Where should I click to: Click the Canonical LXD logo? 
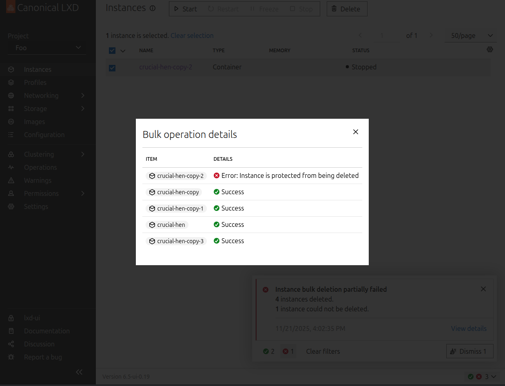11,8
